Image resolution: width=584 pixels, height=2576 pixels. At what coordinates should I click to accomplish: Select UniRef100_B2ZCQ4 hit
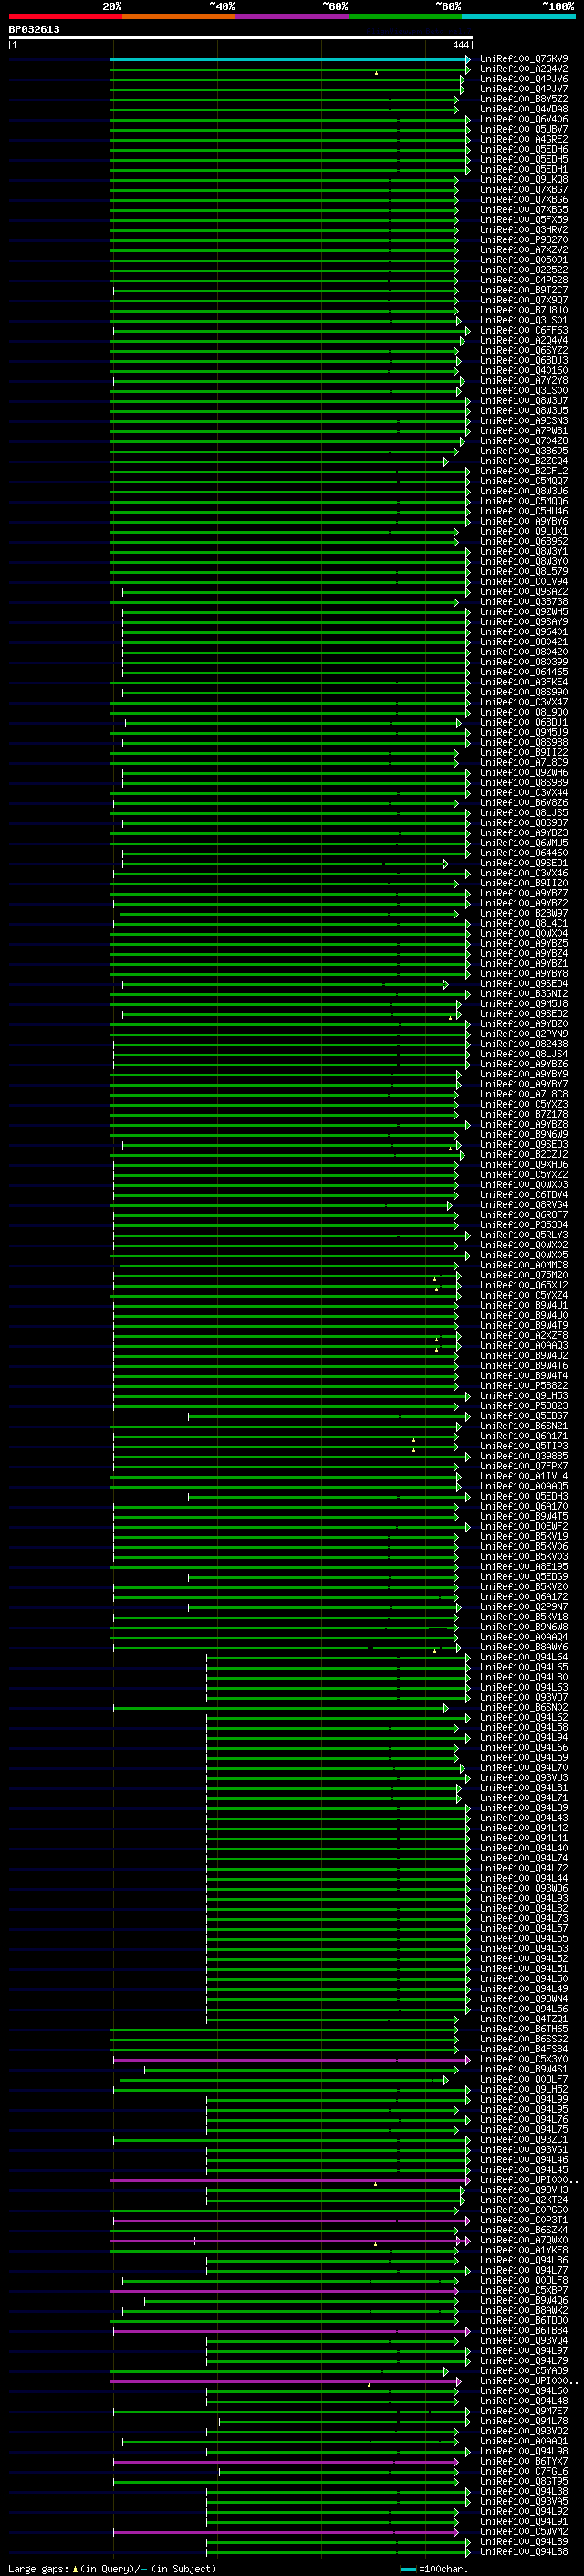(524, 461)
